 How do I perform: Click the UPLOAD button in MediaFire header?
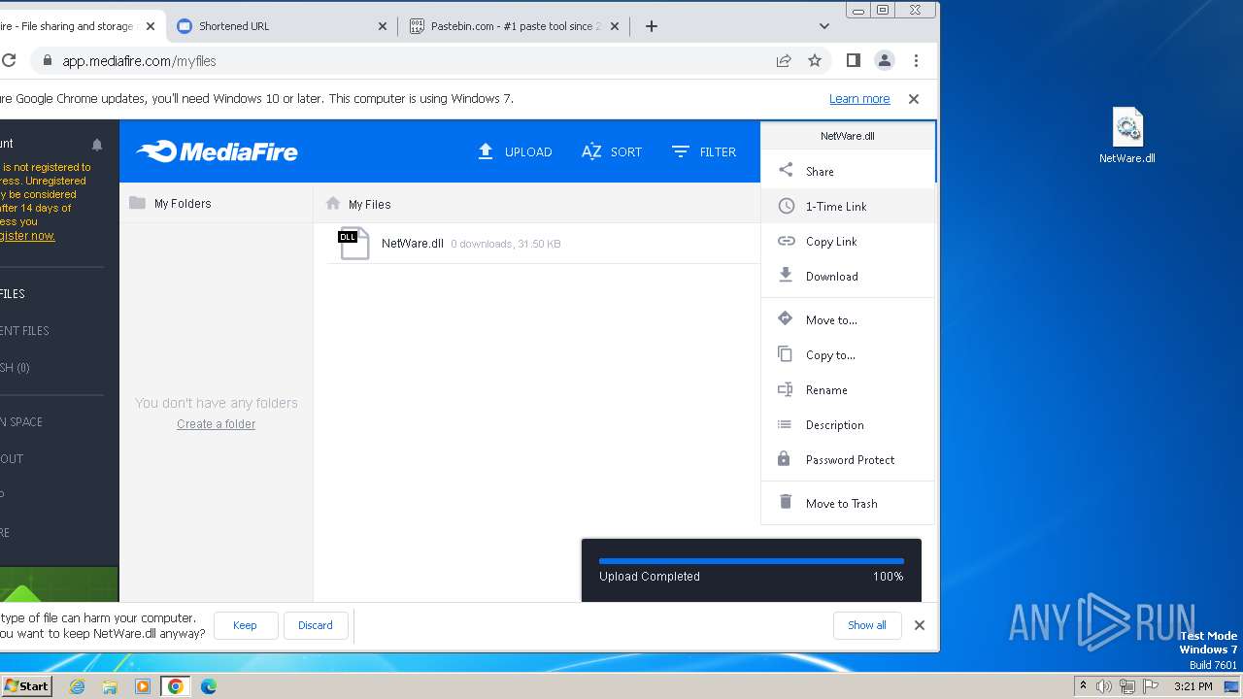click(x=515, y=151)
